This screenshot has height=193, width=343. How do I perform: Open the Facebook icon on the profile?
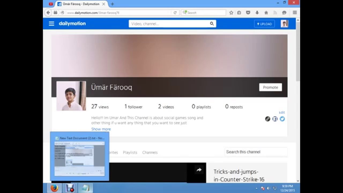tap(275, 119)
